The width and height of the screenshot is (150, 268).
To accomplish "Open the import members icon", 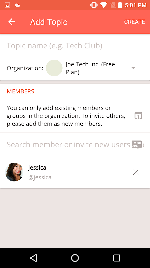I will (138, 116).
